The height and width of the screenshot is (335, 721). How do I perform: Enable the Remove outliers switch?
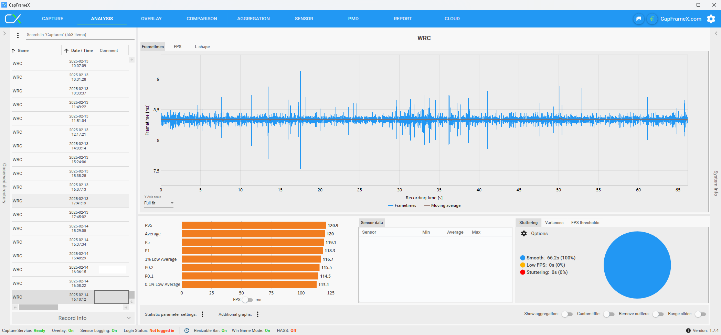pyautogui.click(x=658, y=314)
